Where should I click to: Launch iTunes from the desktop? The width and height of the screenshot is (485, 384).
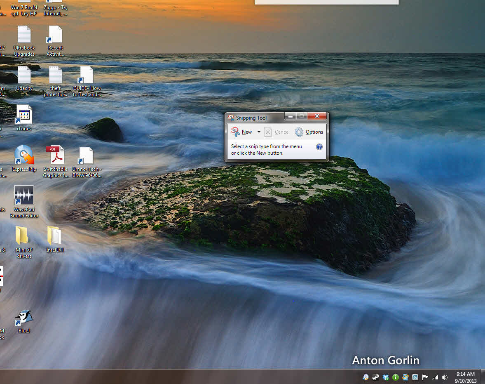(x=23, y=115)
